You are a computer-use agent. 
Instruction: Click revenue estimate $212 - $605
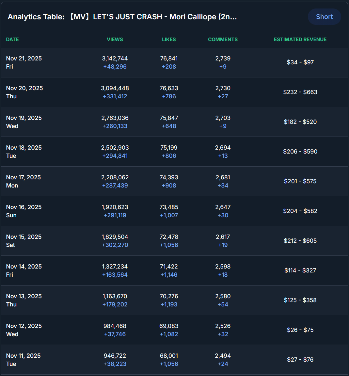(x=300, y=241)
